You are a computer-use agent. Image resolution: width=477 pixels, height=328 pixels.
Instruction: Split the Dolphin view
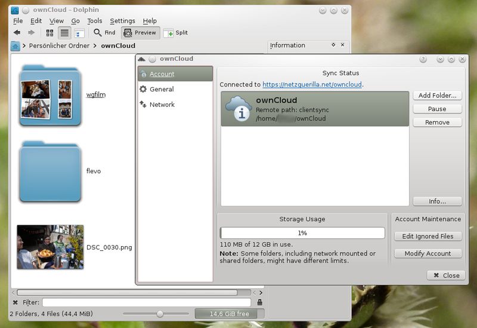coord(176,33)
